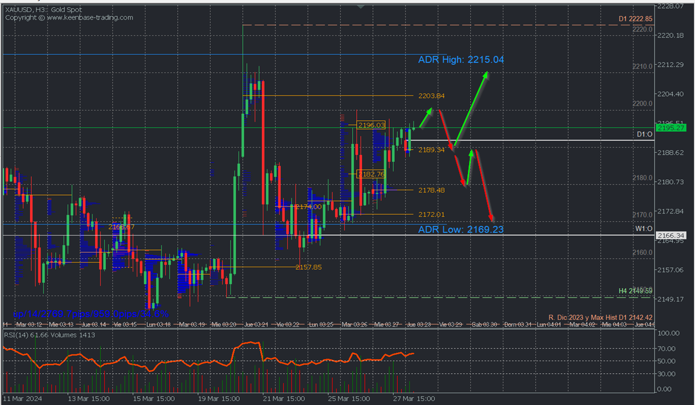Select the ADR Low: 2169.23 label

coord(460,229)
